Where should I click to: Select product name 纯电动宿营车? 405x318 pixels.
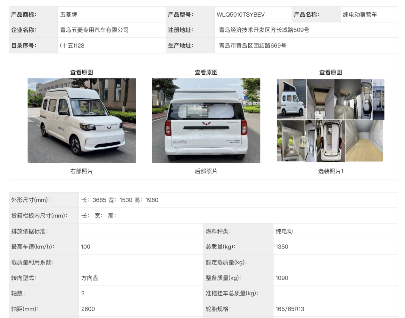[360, 15]
